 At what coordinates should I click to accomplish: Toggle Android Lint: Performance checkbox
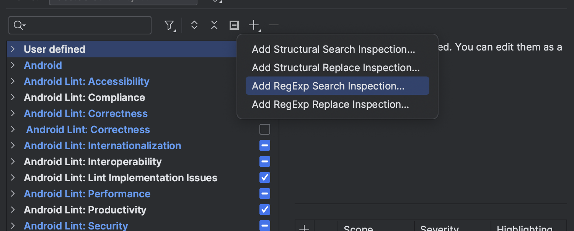(x=265, y=194)
